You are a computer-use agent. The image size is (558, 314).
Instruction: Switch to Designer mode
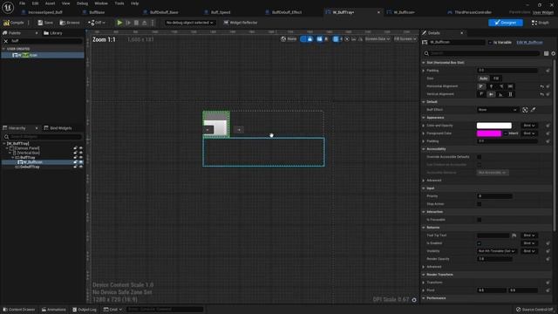pos(506,23)
